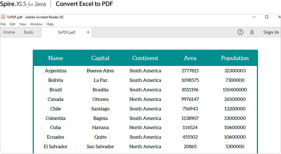
Task: Click the El Salvador table cell
Action: (x=55, y=146)
